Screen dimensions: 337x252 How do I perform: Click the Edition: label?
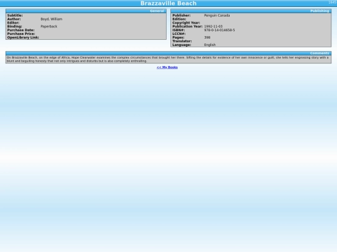tap(179, 19)
